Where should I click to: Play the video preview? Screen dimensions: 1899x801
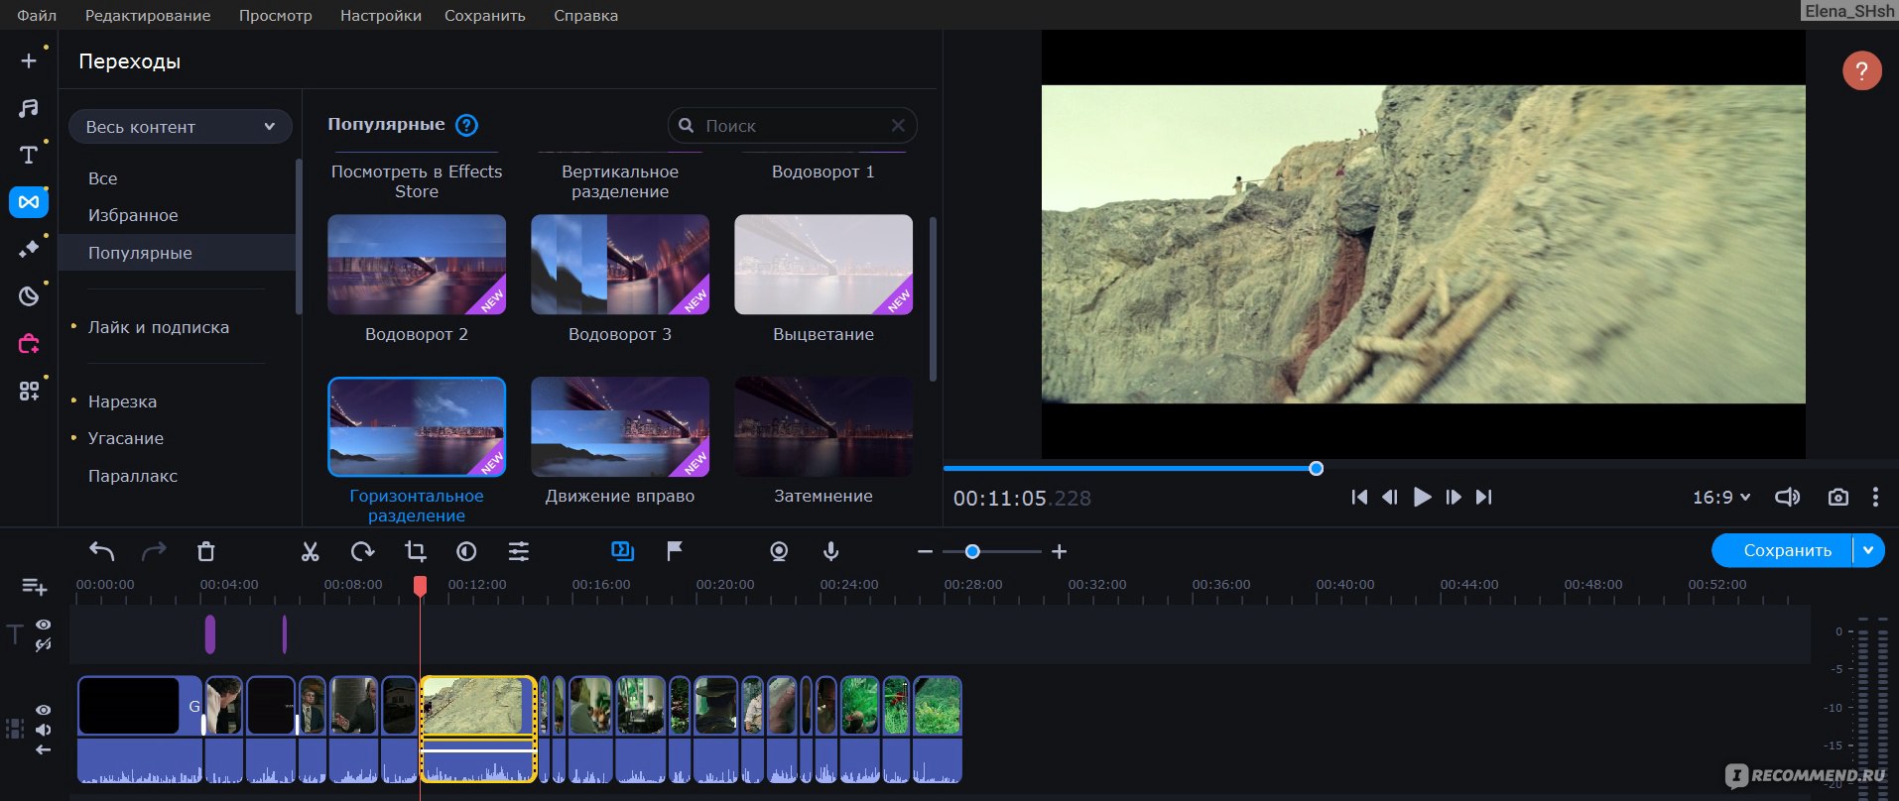pyautogui.click(x=1422, y=497)
